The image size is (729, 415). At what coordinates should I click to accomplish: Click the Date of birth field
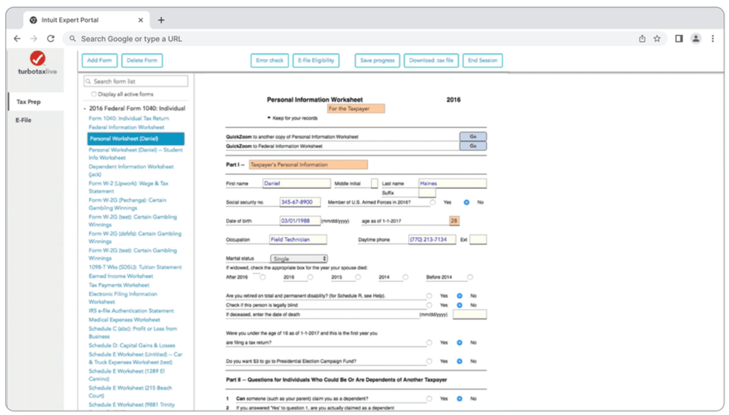[300, 220]
